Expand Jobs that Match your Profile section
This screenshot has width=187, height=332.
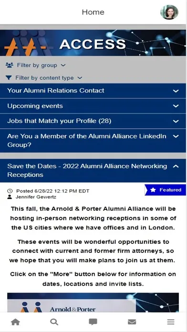click(x=93, y=121)
